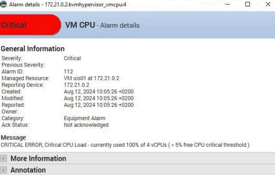
Task: Click the Not acknowledged status text
Action: (x=86, y=125)
